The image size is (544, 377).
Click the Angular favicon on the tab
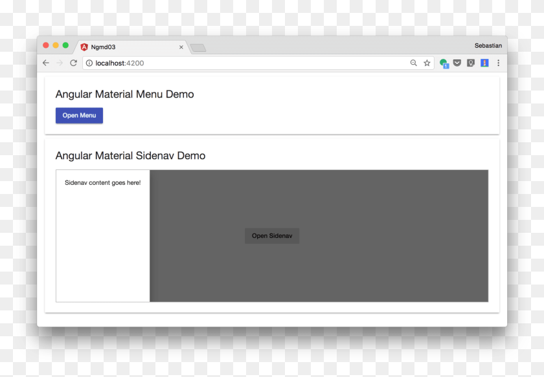click(84, 47)
